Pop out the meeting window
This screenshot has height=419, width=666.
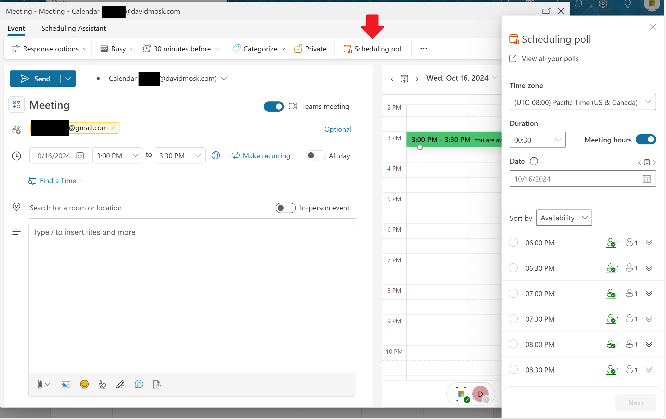546,11
